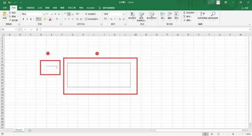
Task: Click the Insert Function fx icon
Action: [37, 29]
